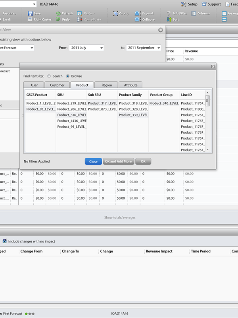Image resolution: width=238 pixels, height=318 pixels.
Task: Open Columns chooser in toolbar
Action: pyautogui.click(x=194, y=14)
